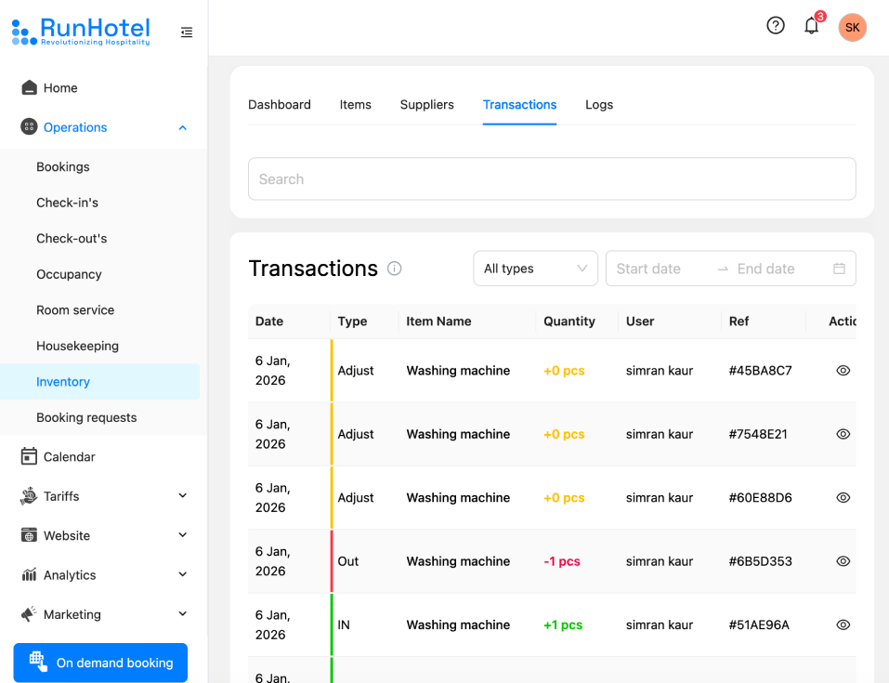Viewport: 889px width, 683px height.
Task: Open the All types dropdown
Action: (x=535, y=269)
